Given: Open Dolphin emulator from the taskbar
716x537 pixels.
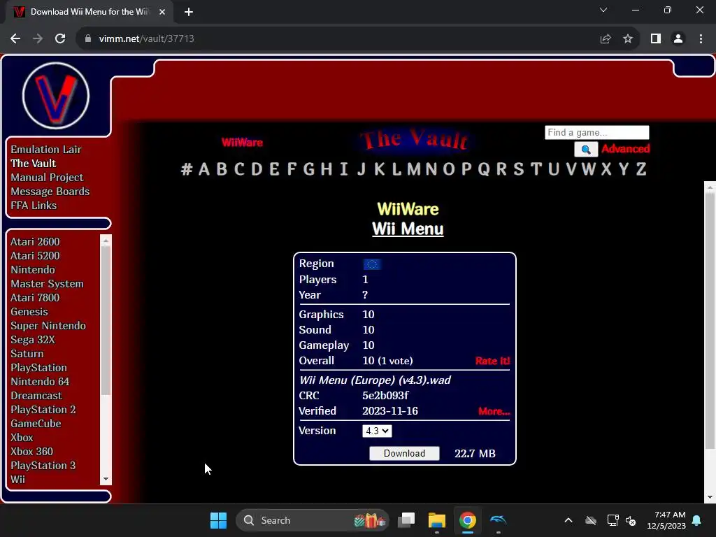Looking at the screenshot, I should (x=498, y=520).
